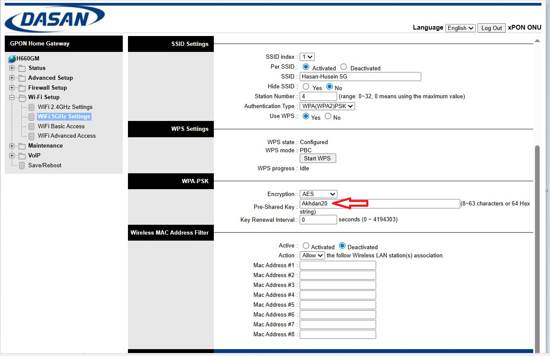Click the Log Out button
Screen dimensions: 550x356
pyautogui.click(x=491, y=28)
